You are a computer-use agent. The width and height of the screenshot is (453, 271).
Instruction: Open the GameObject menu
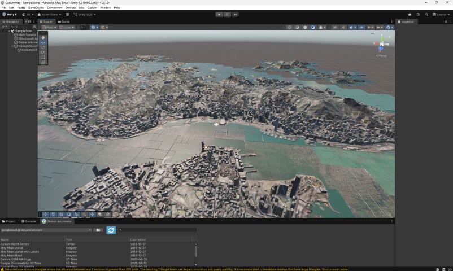pos(36,8)
